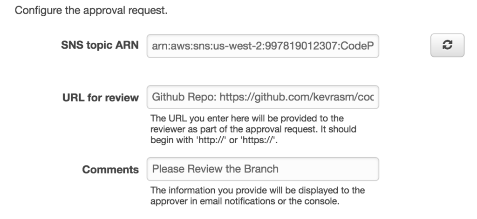
Task: Focus the SNS topic ARN input field
Action: (x=263, y=46)
